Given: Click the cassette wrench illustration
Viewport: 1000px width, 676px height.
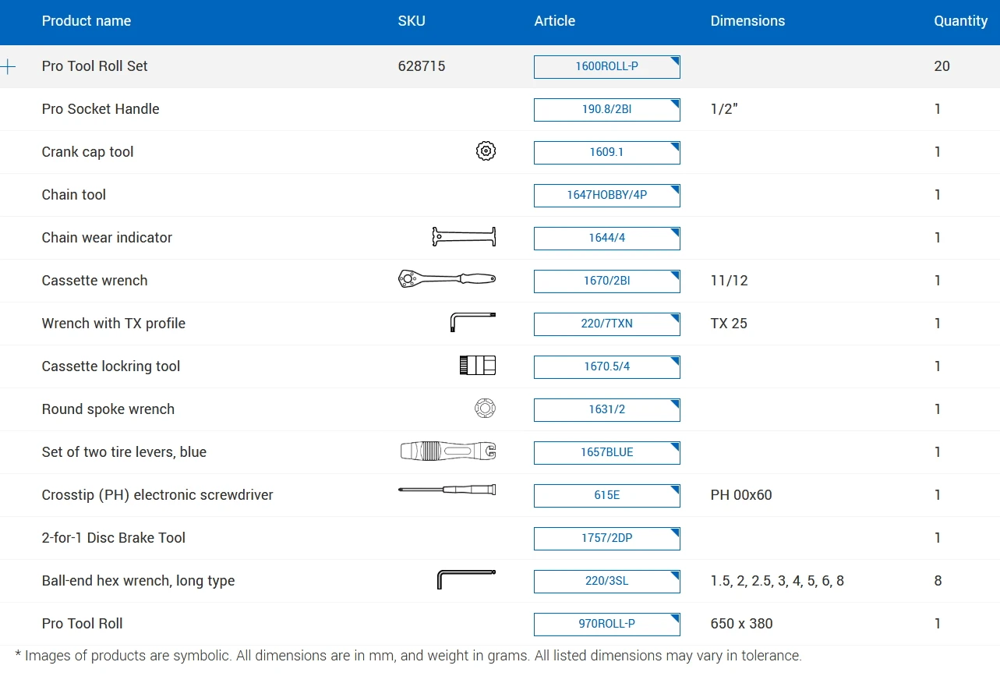Looking at the screenshot, I should 447,278.
